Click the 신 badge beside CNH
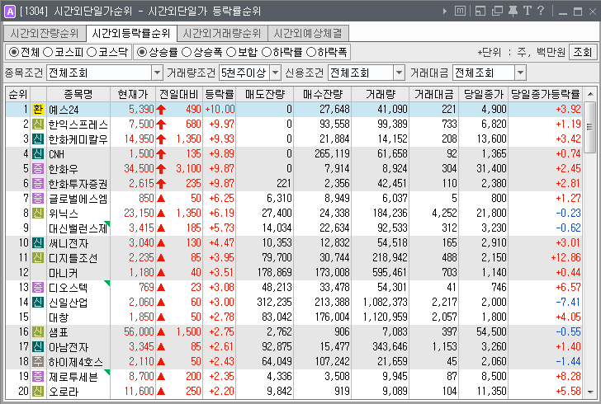Screen dimensions: 601x404 tap(38, 154)
